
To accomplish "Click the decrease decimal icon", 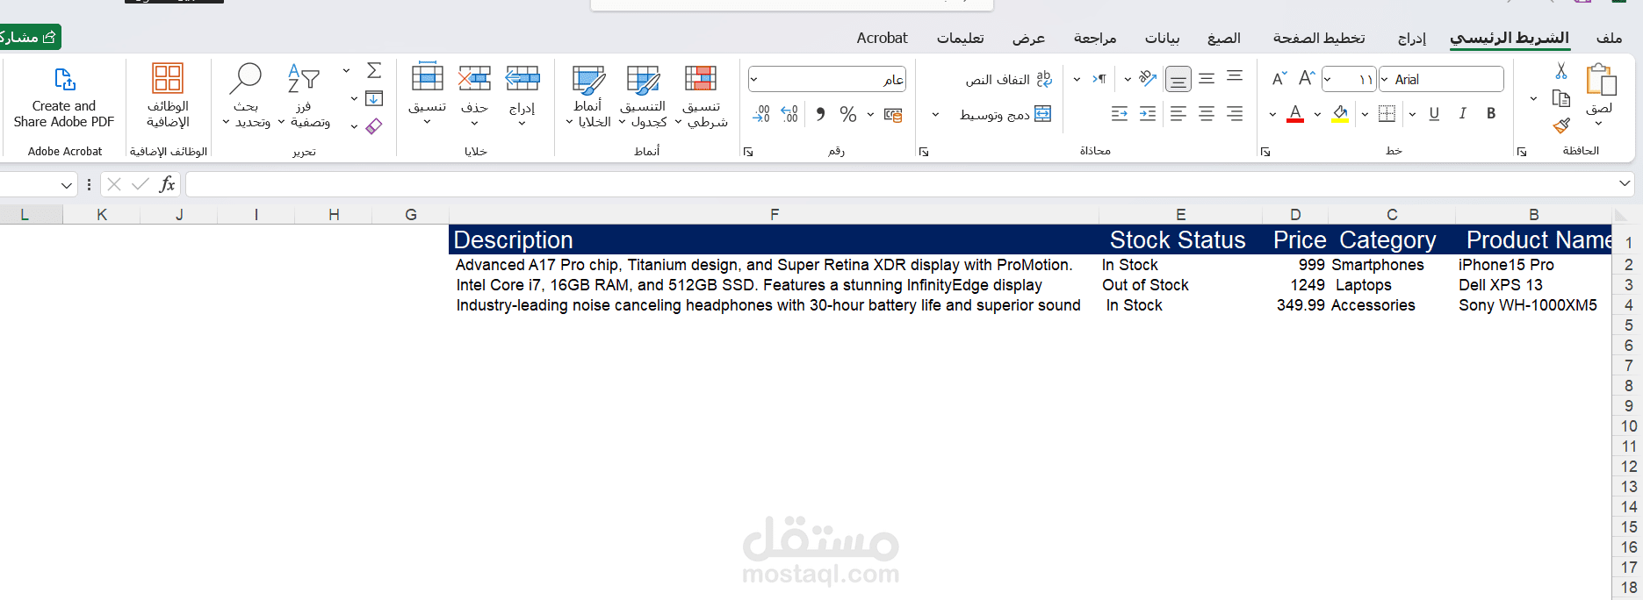I will click(761, 114).
